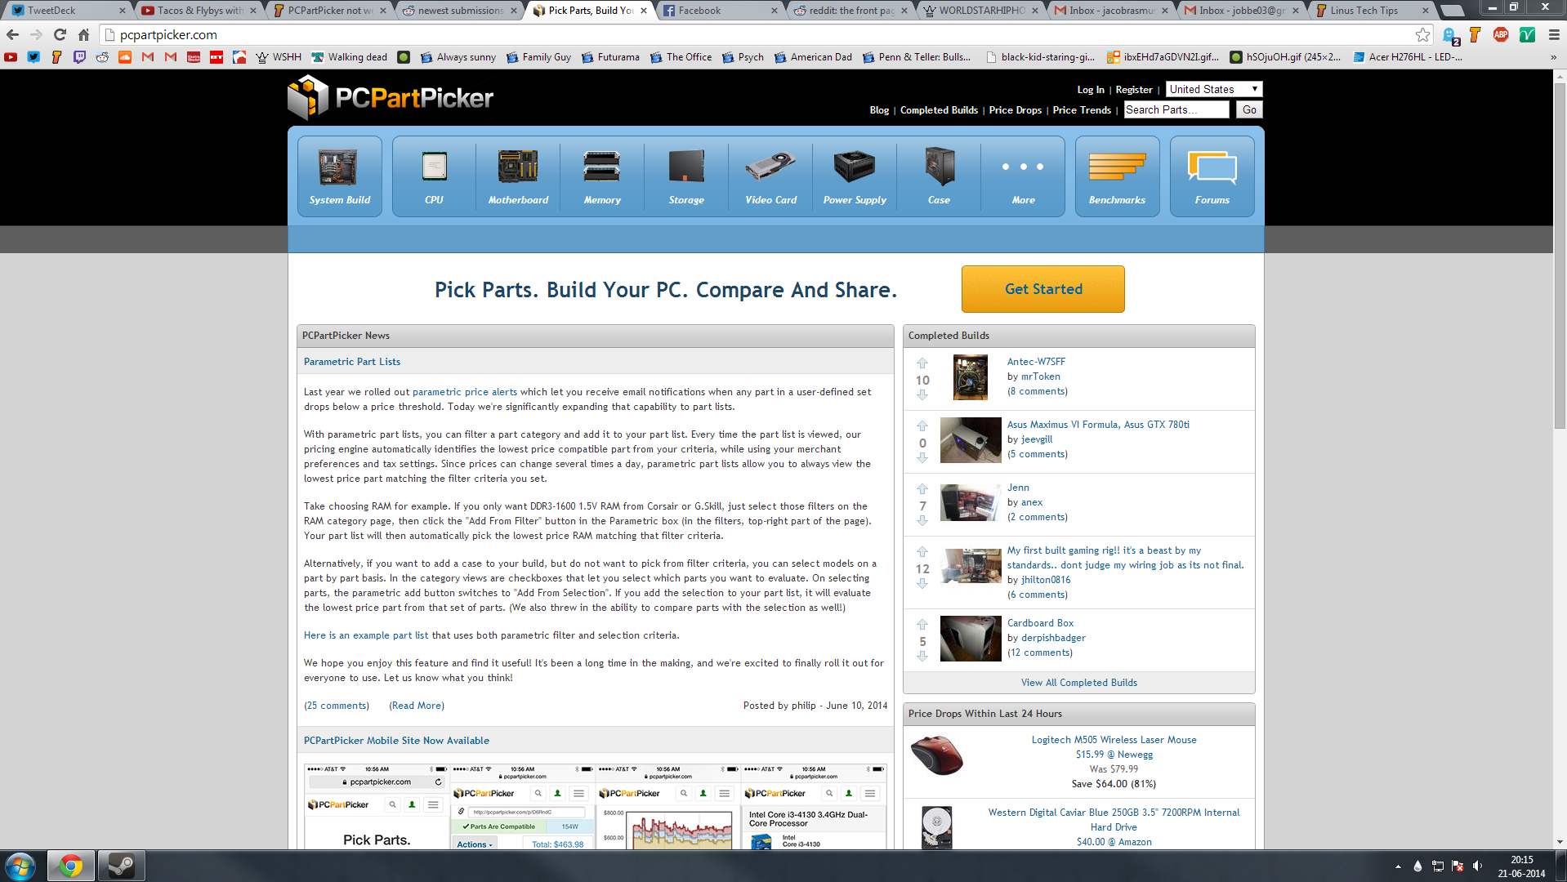
Task: Browse CPU parts category
Action: (x=434, y=176)
